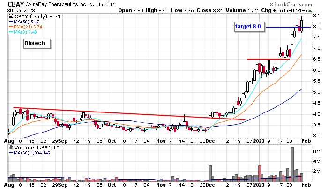Click the 8.5 price axis label

[x=316, y=15]
